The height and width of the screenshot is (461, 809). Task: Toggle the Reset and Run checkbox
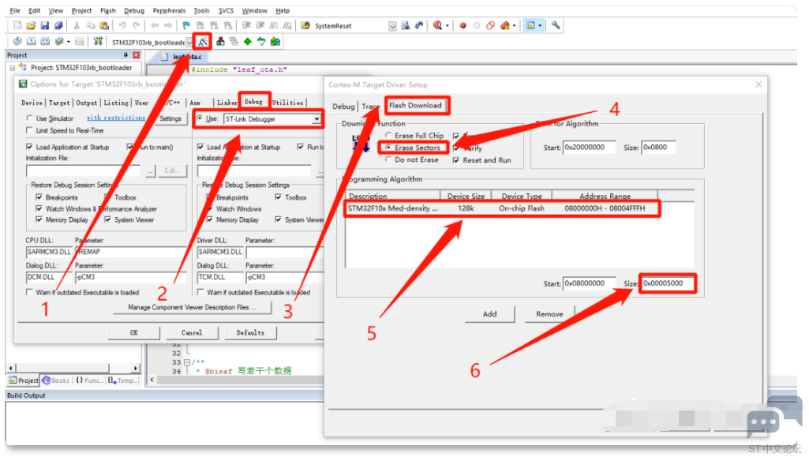click(457, 160)
